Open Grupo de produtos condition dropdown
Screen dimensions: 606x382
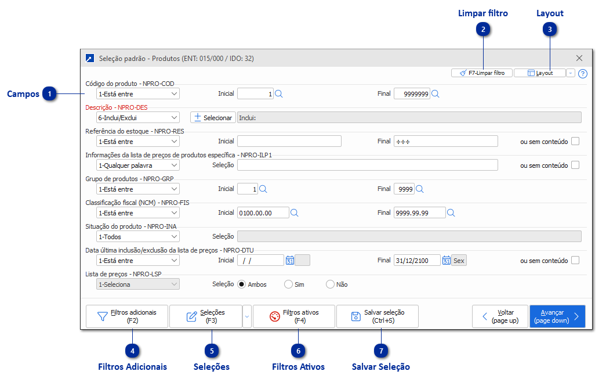click(x=137, y=189)
